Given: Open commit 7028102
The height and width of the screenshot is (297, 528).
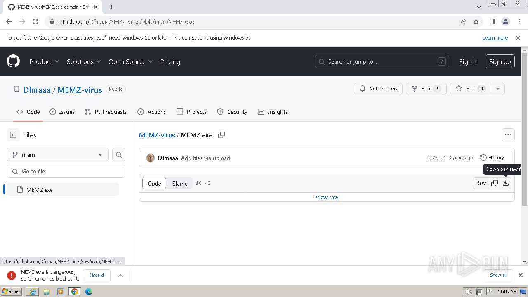Looking at the screenshot, I should 436,158.
